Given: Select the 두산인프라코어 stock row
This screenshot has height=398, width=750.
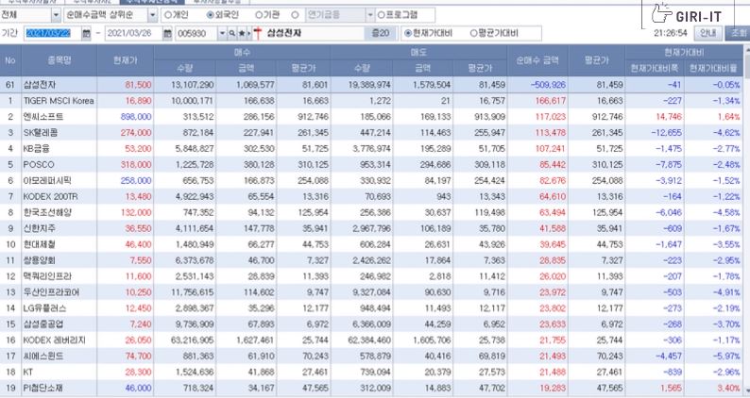Looking at the screenshot, I should pos(371,292).
